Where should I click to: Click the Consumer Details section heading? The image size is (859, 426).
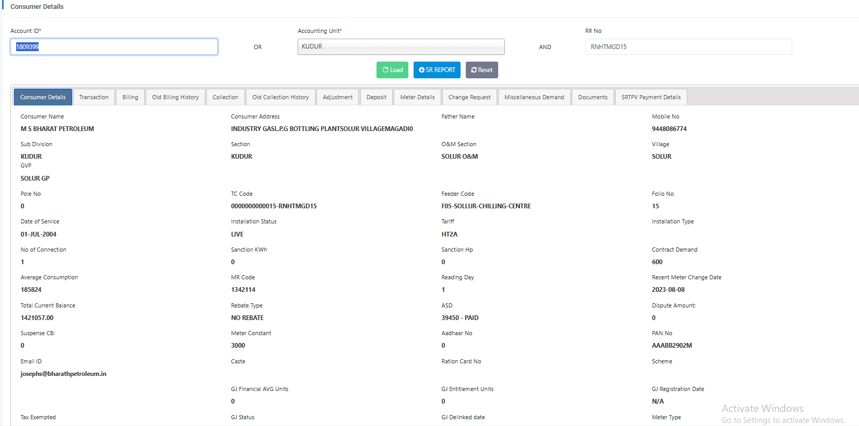tap(37, 7)
